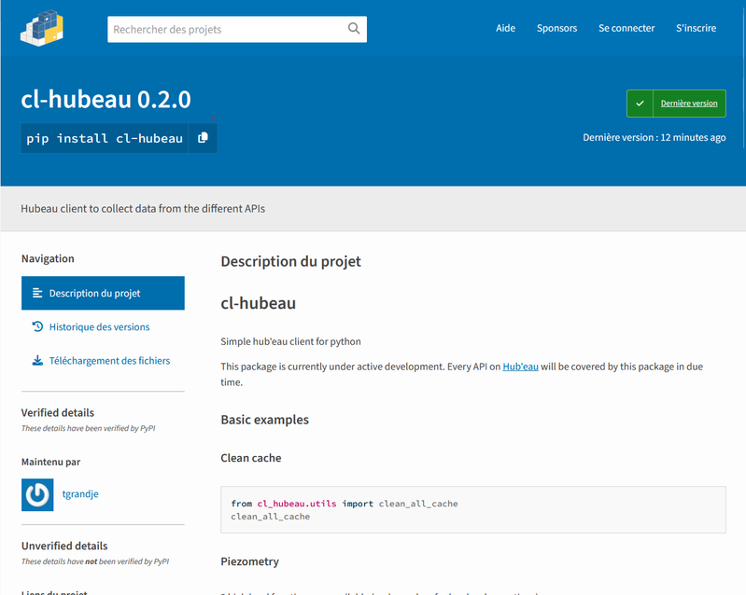Click the pip install cl-hubeau command text

click(105, 138)
